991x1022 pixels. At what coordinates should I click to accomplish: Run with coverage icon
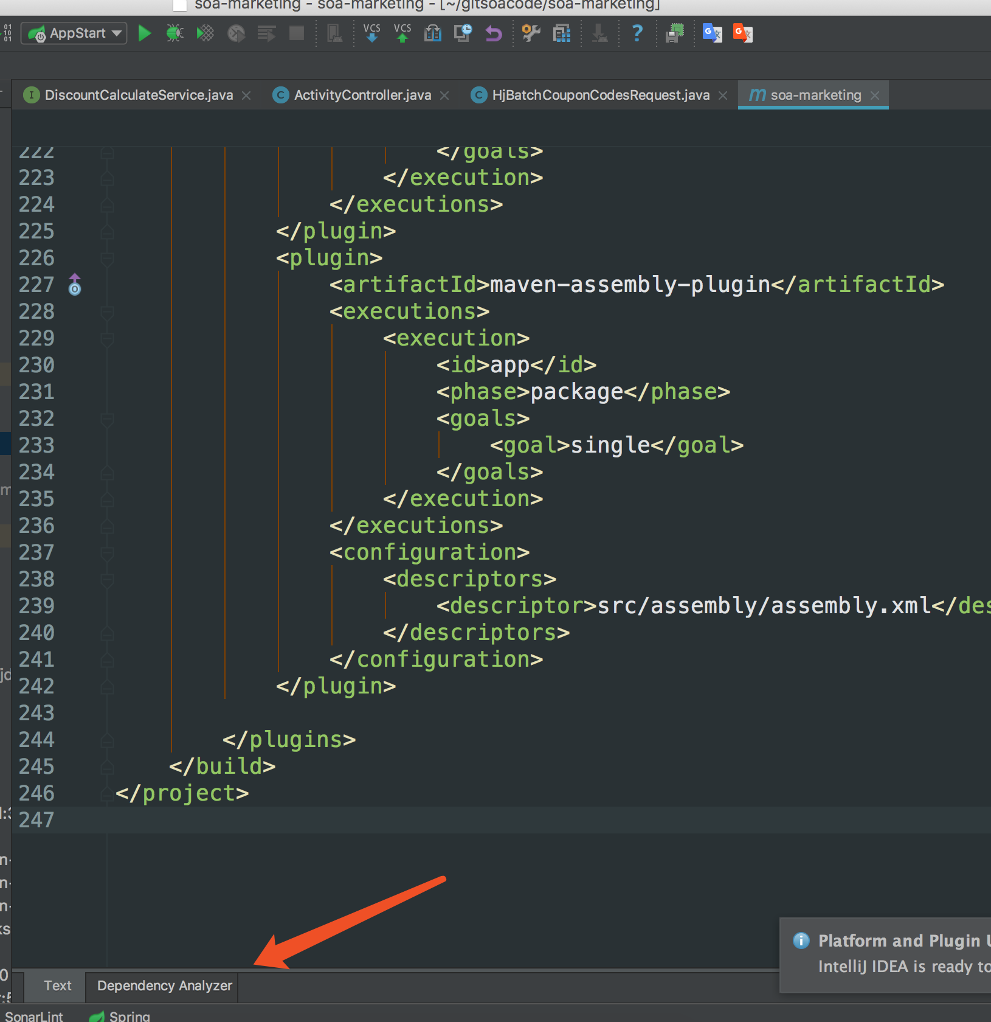tap(205, 33)
